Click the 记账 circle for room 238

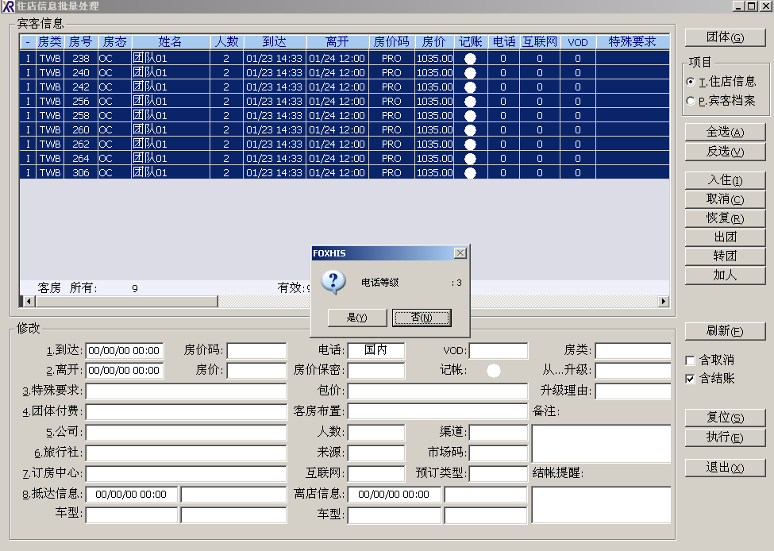(x=470, y=59)
